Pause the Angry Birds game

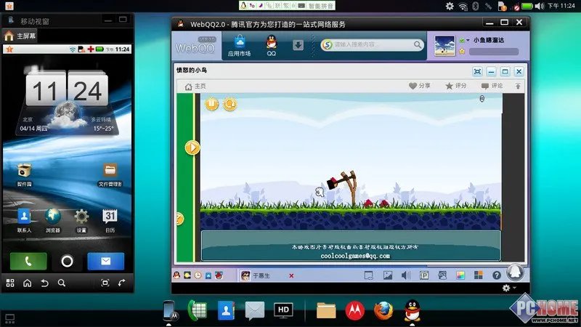212,104
